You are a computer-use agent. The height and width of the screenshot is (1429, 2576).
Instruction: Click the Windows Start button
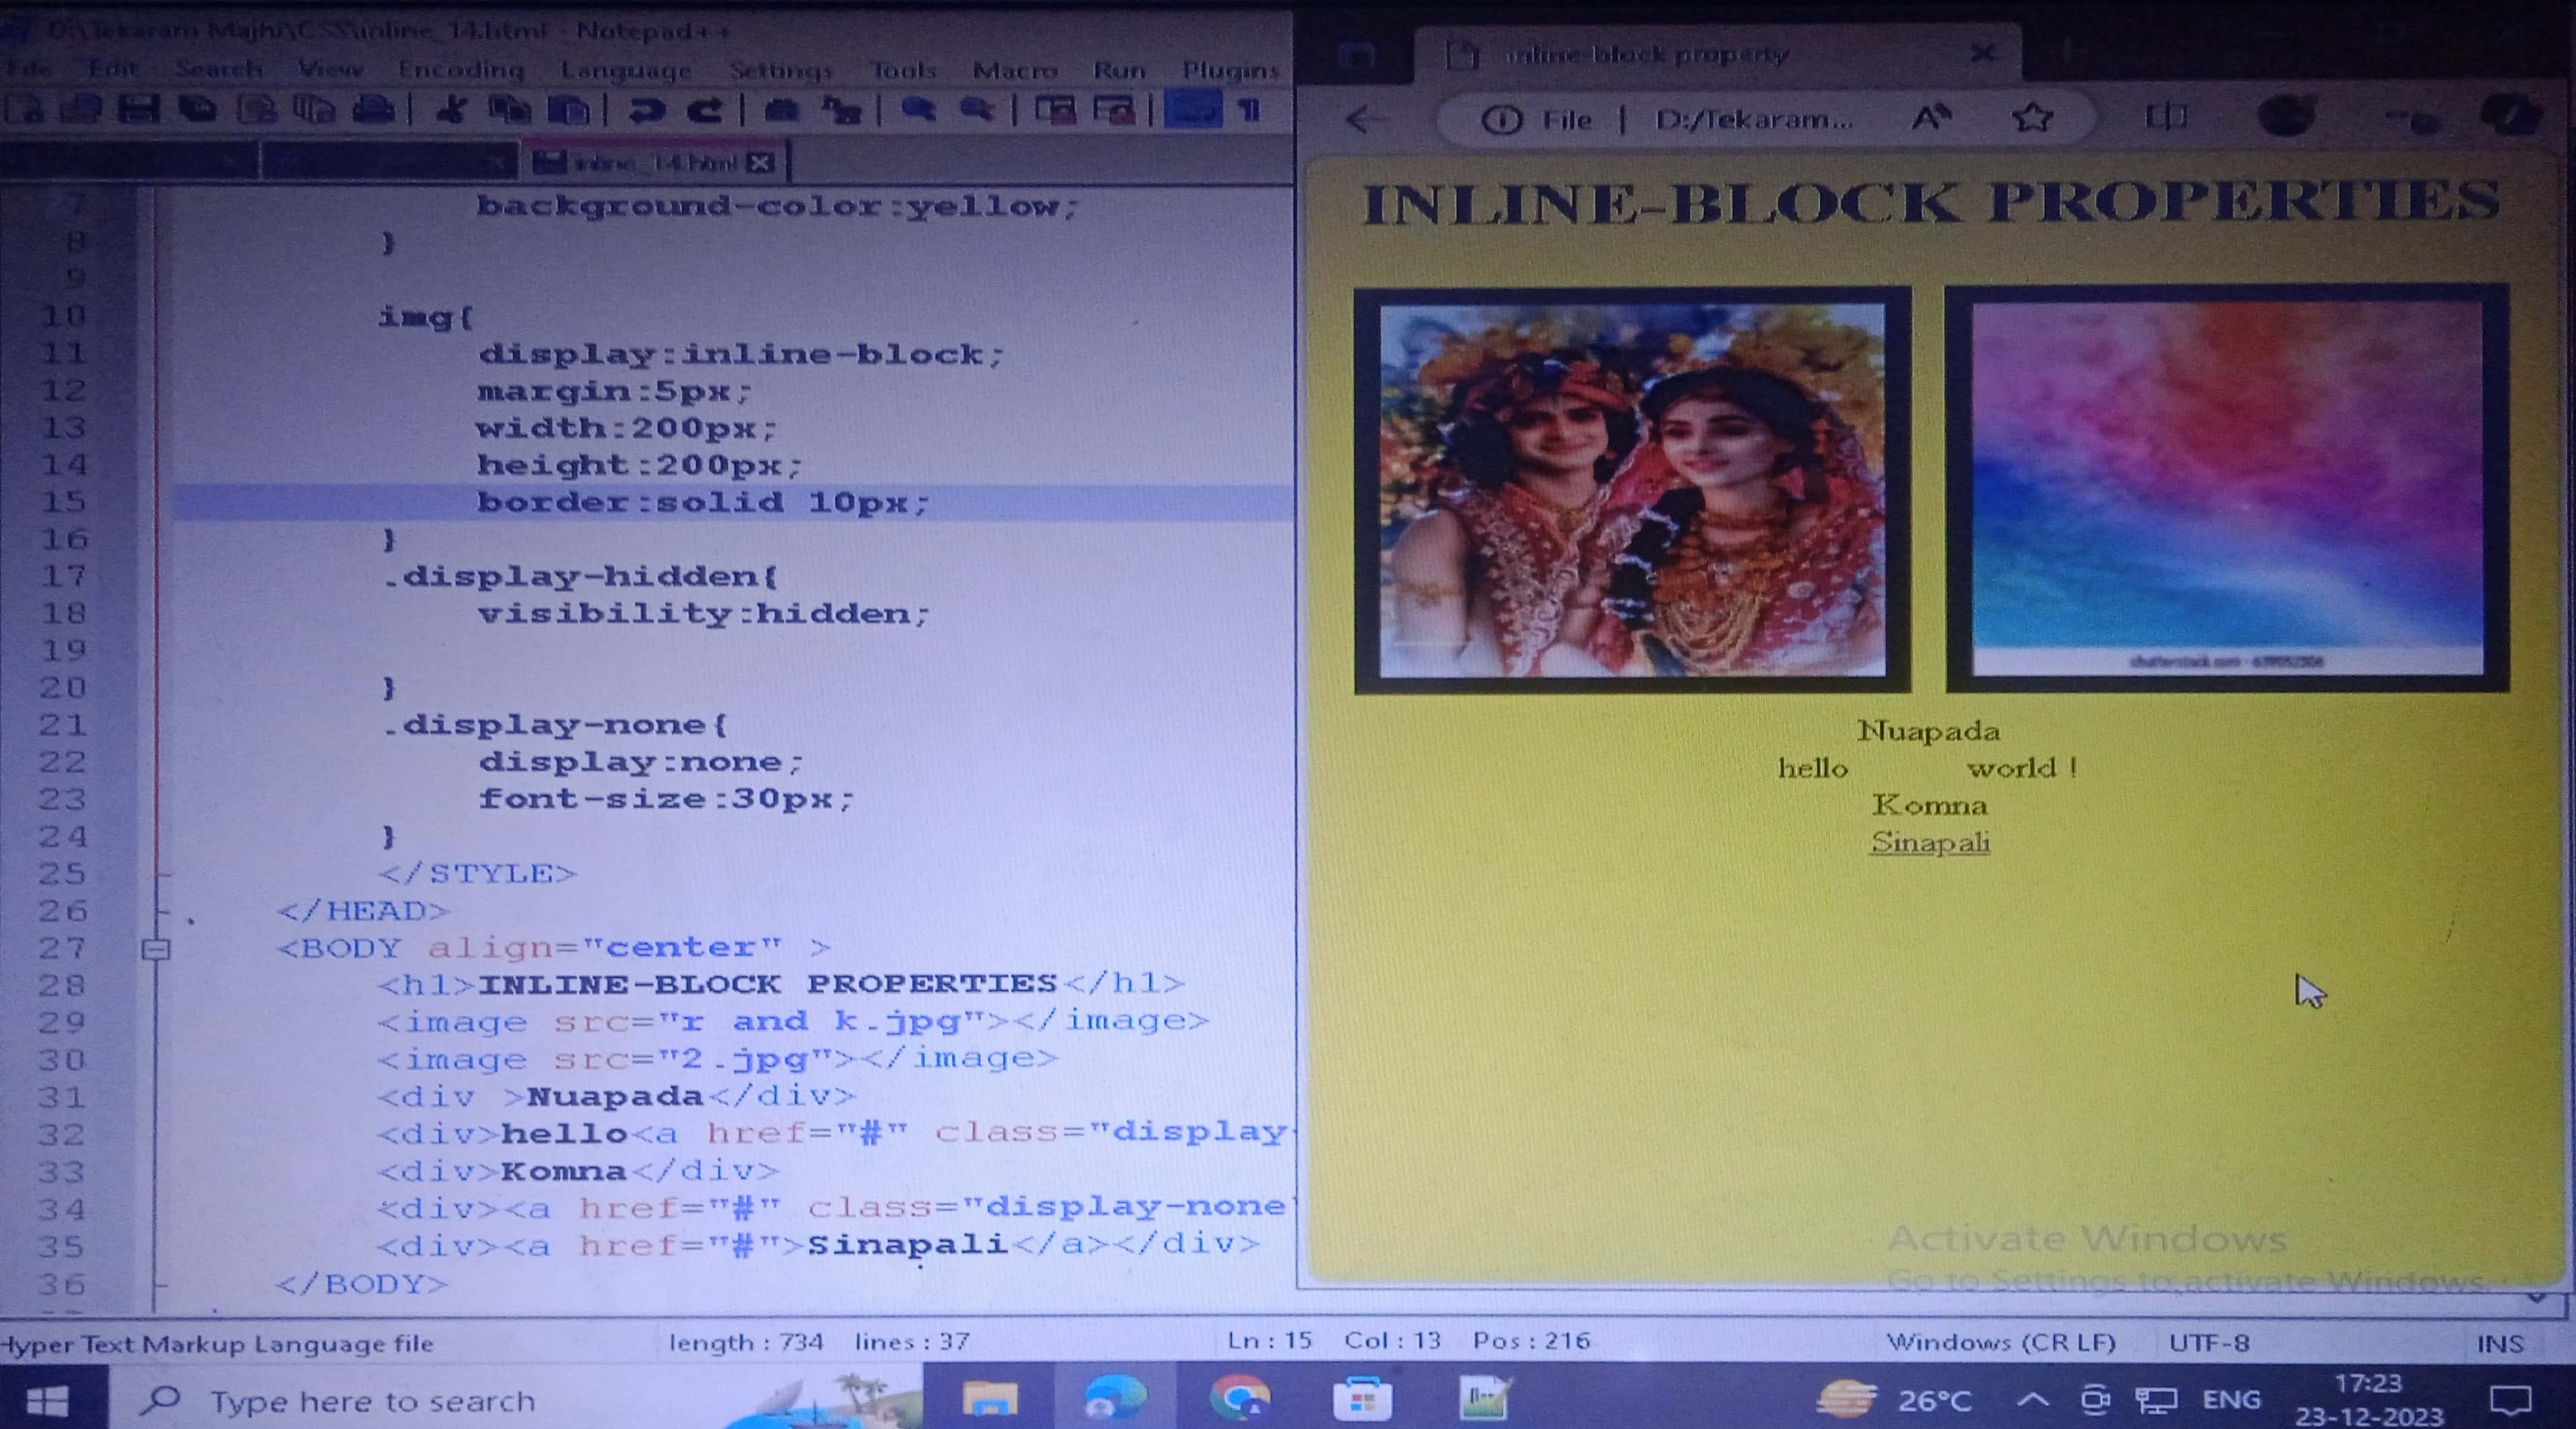(47, 1401)
